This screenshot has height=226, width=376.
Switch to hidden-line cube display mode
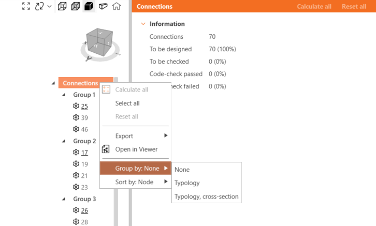click(76, 6)
